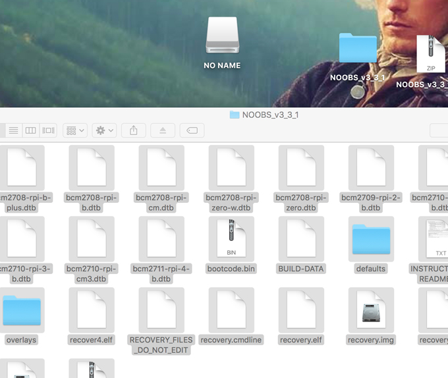This screenshot has width=448, height=378.
Task: Click the 'defaults' folder name label
Action: (x=371, y=269)
